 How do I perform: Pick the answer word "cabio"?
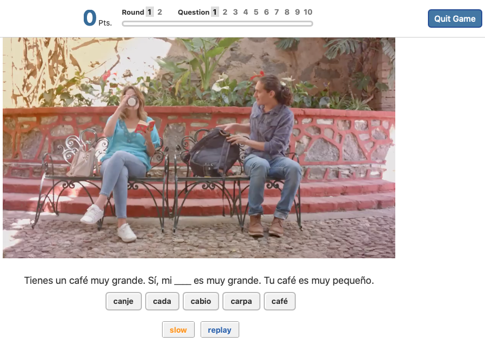click(201, 301)
